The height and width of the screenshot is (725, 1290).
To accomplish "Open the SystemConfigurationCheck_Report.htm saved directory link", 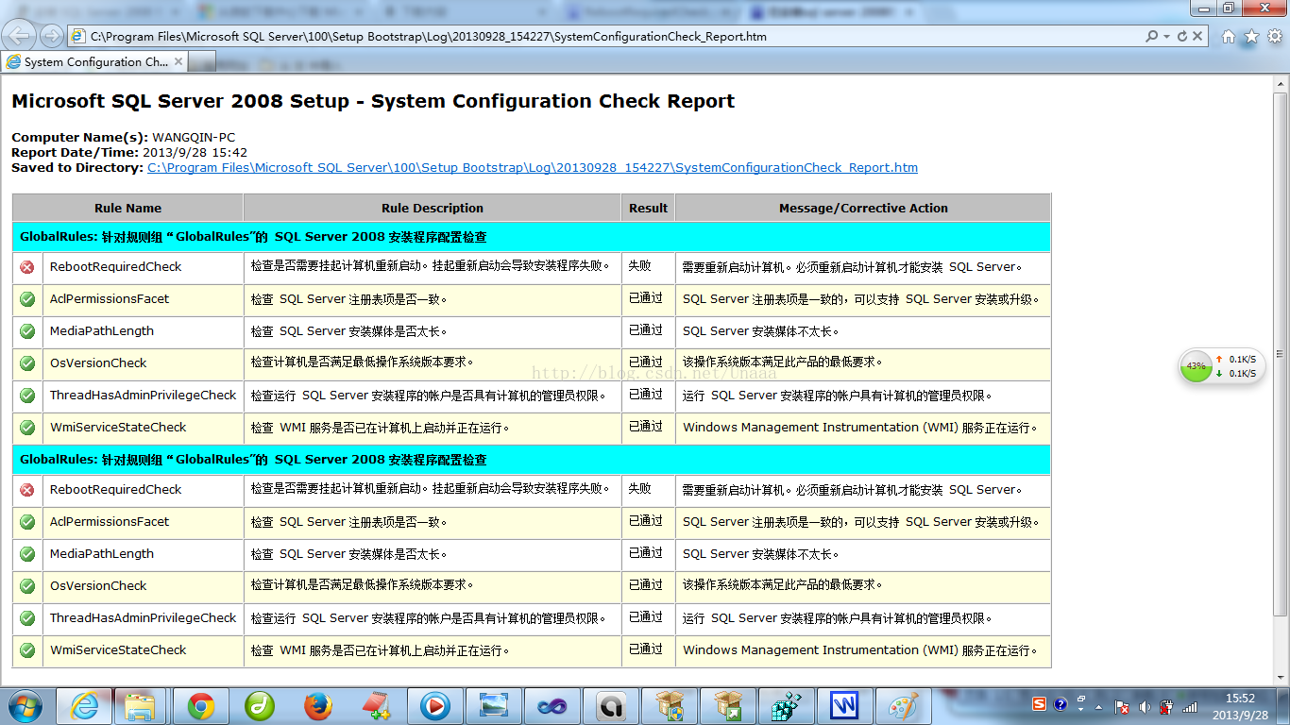I will click(x=533, y=168).
